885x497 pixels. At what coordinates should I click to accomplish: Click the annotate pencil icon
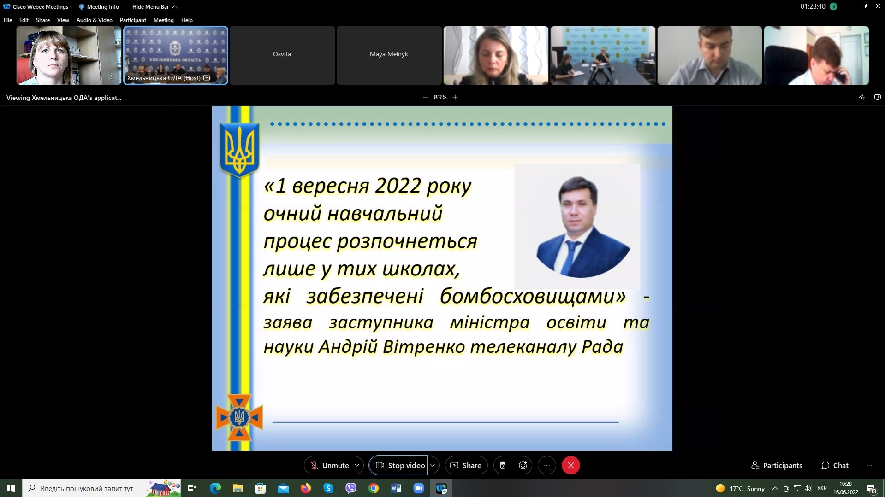pos(861,97)
